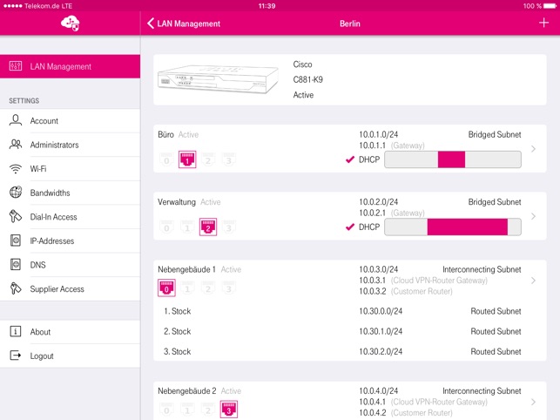Click the battery indicator in status bar

[550, 6]
